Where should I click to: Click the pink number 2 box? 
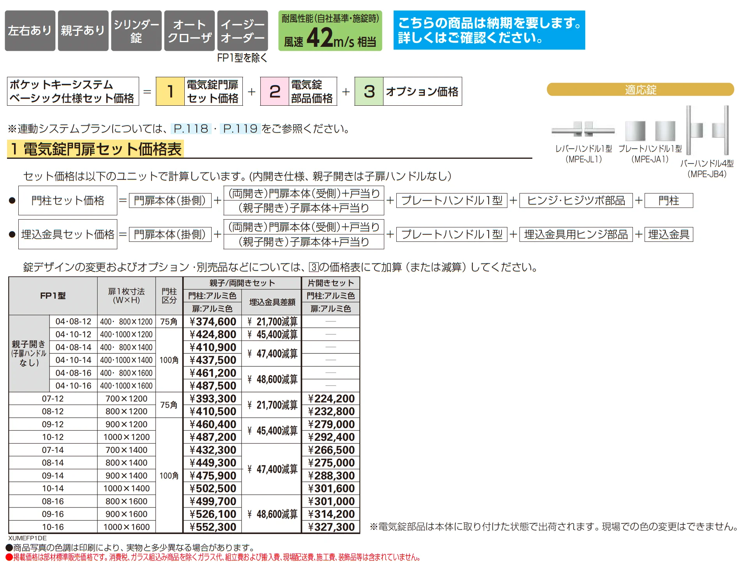tap(275, 91)
